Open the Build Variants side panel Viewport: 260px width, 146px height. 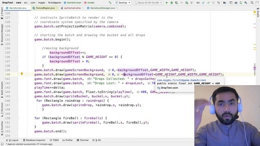(x=2, y=90)
